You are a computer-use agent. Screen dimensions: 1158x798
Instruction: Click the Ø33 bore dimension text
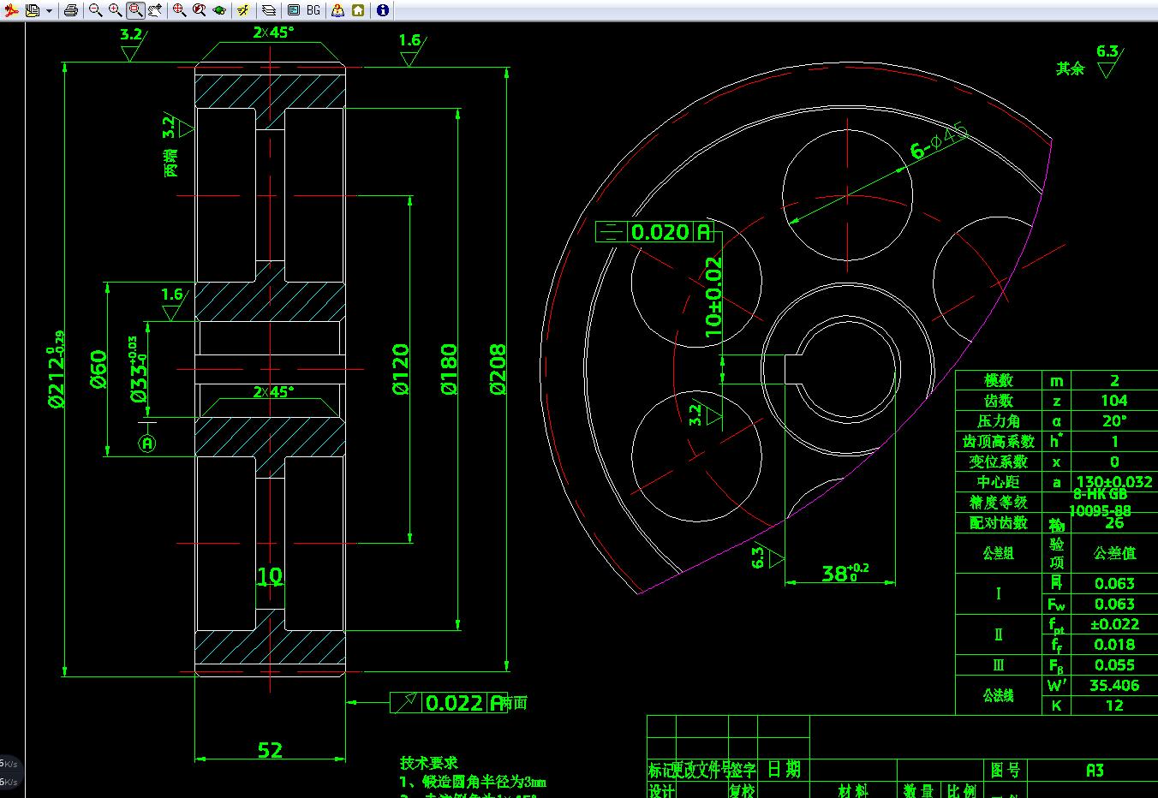click(x=137, y=369)
